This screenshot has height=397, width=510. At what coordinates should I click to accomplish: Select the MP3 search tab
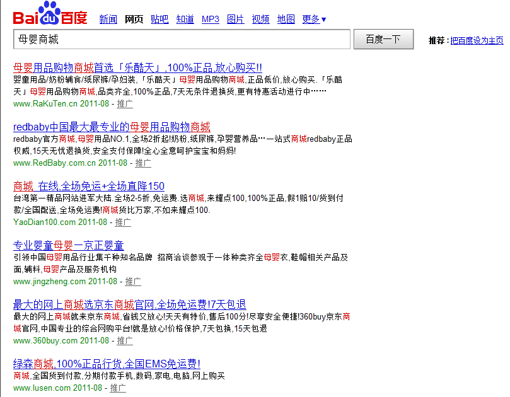pos(211,20)
